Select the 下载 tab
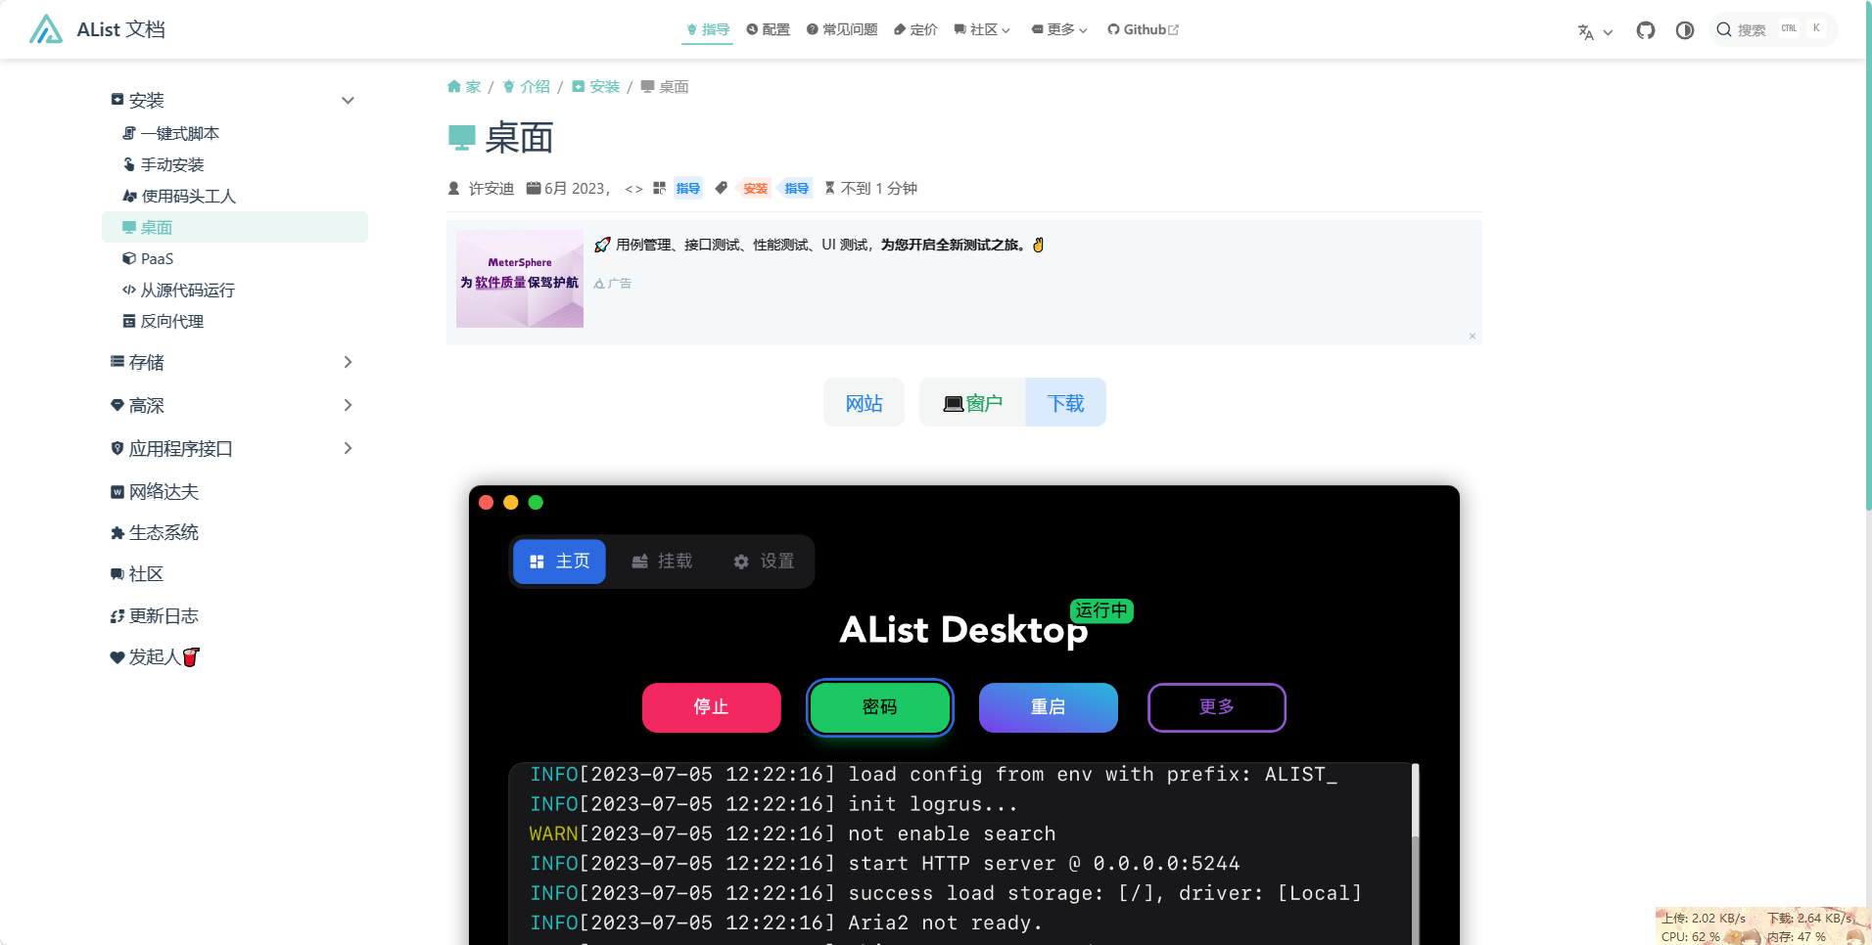 [x=1065, y=402]
